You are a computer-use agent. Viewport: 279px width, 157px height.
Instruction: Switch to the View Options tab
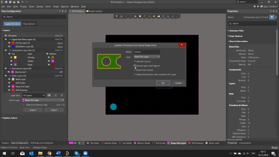pos(29,24)
